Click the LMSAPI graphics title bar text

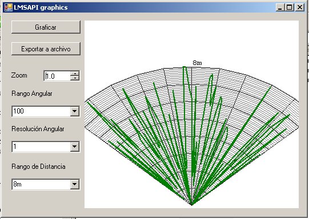(x=41, y=7)
